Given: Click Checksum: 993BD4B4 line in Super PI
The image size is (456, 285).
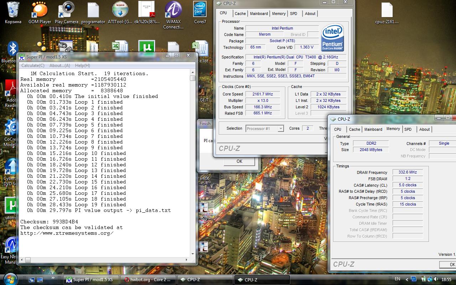Looking at the screenshot, I should point(49,222).
